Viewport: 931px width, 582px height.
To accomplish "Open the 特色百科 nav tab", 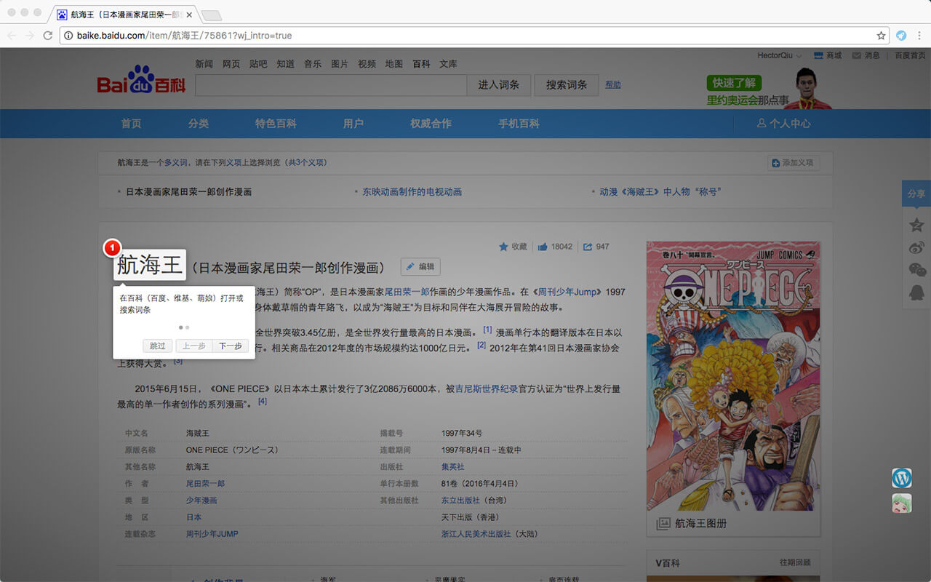I will tap(276, 124).
